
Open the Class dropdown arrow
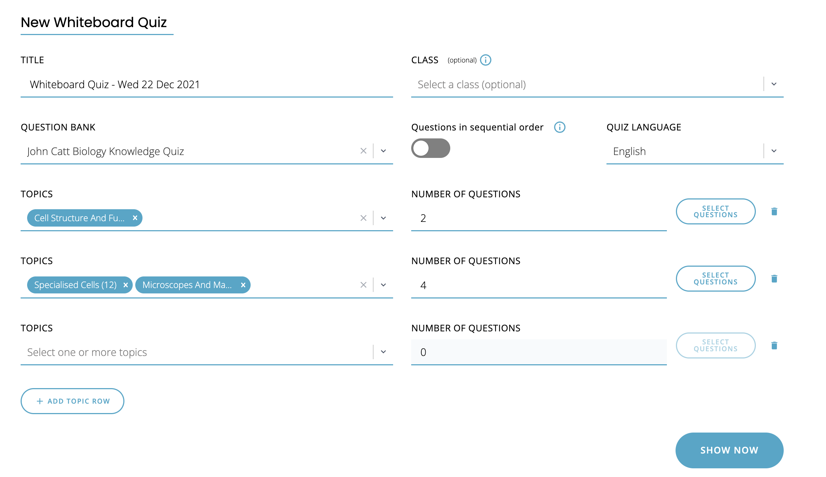click(774, 84)
